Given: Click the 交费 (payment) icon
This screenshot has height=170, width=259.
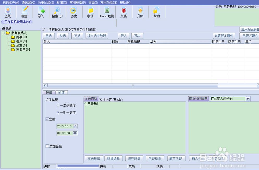Looking at the screenshot, I should [x=123, y=11].
